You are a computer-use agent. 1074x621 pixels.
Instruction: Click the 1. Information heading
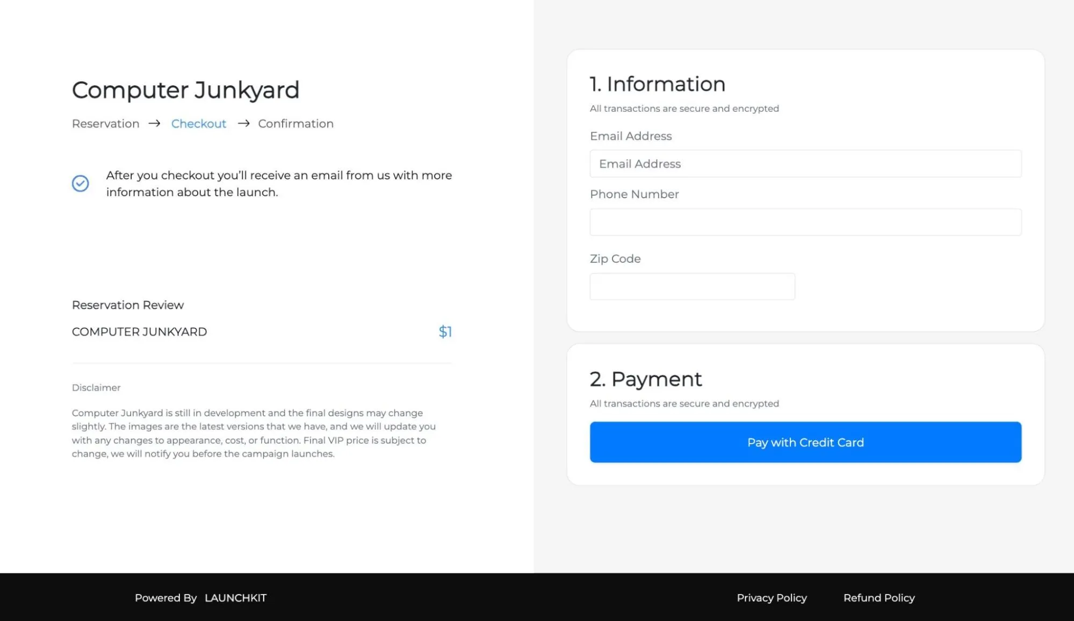658,84
